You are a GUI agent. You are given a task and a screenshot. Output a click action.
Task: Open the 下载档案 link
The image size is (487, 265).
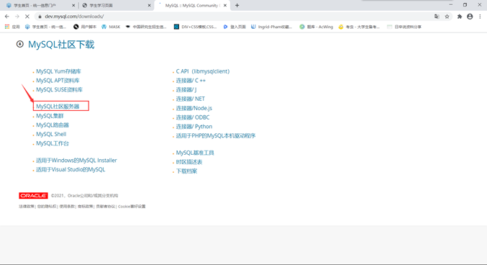tap(186, 171)
